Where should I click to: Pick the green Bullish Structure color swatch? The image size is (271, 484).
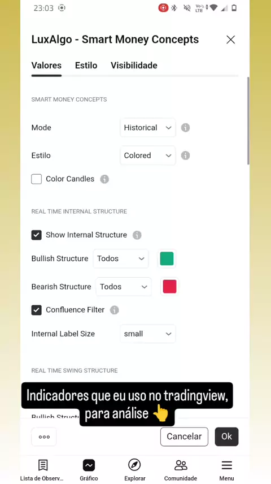pos(167,258)
